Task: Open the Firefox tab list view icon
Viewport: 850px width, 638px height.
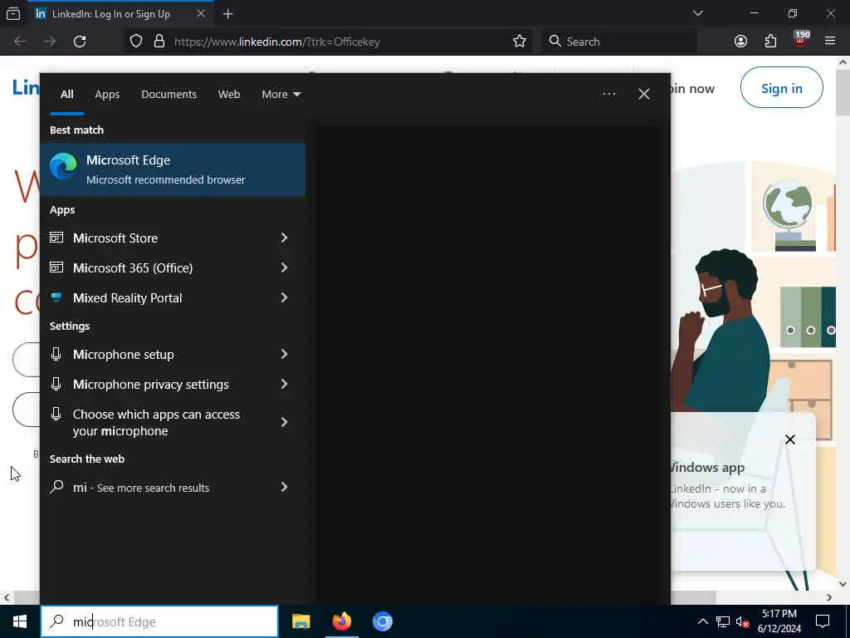Action: click(13, 13)
